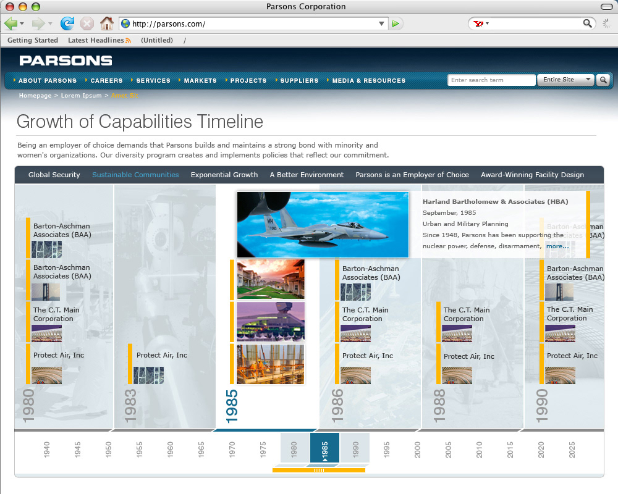618x494 pixels.
Task: Click the housing community thumbnail in 1985
Action: point(271,279)
